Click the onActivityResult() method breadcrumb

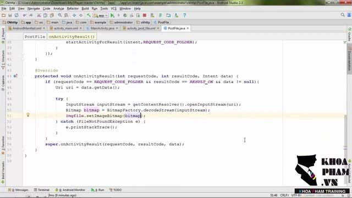(71, 37)
